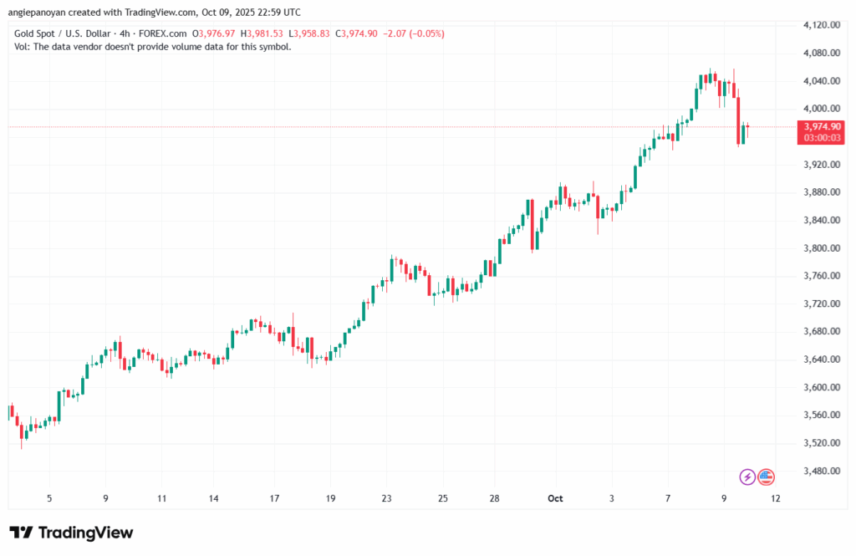The height and width of the screenshot is (556, 856).
Task: Click date 12 on the time axis
Action: coord(776,498)
